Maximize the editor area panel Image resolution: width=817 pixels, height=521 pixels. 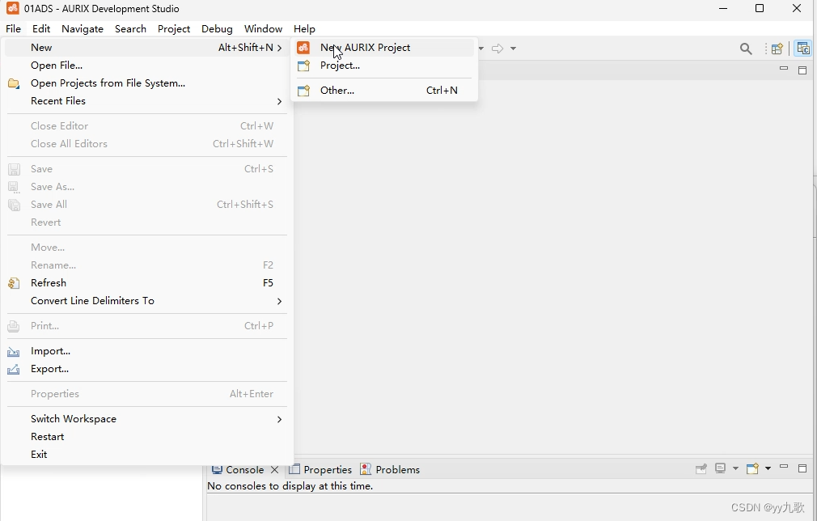[x=802, y=70]
